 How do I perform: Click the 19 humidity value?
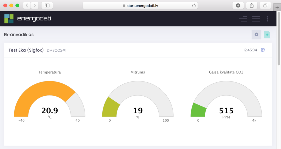138,111
